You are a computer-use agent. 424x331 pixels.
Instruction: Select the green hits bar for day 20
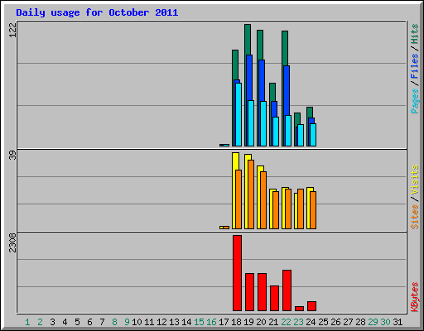(260, 45)
